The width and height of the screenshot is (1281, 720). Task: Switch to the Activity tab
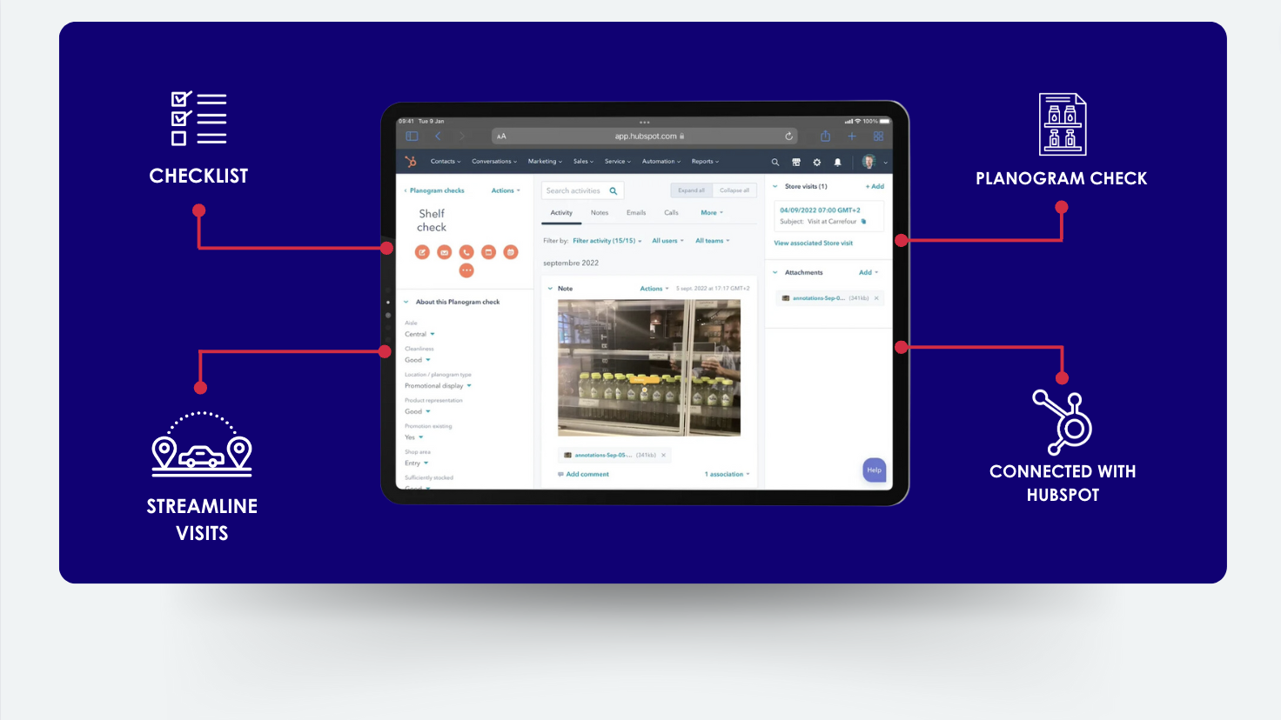click(561, 213)
